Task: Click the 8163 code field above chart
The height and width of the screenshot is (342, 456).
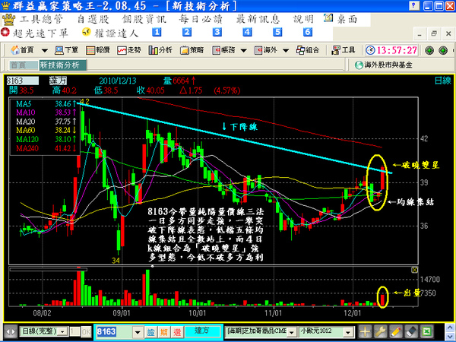Action: [22, 81]
